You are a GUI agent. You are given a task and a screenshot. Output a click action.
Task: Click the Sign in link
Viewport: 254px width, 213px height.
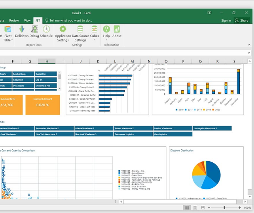(226, 21)
